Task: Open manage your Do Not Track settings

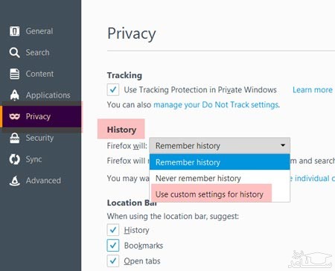Action: pyautogui.click(x=216, y=105)
